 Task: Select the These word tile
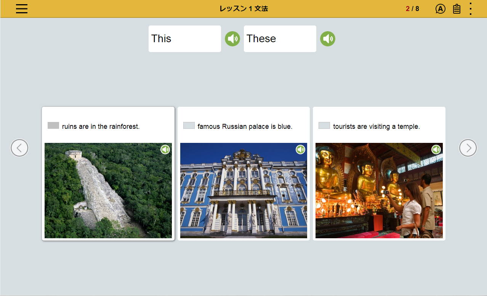pos(280,39)
